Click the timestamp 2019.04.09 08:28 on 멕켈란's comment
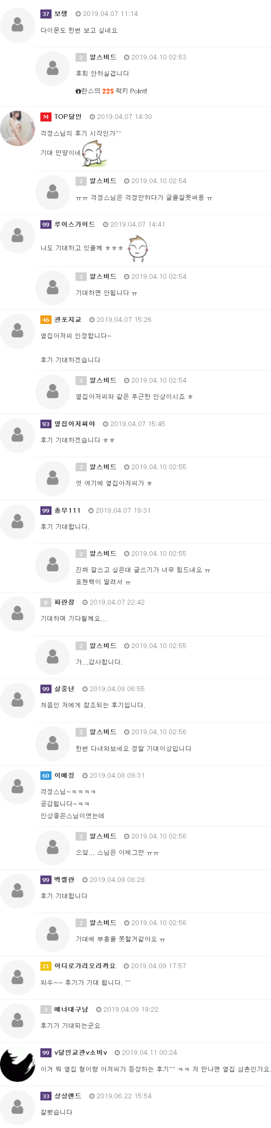 pyautogui.click(x=117, y=880)
